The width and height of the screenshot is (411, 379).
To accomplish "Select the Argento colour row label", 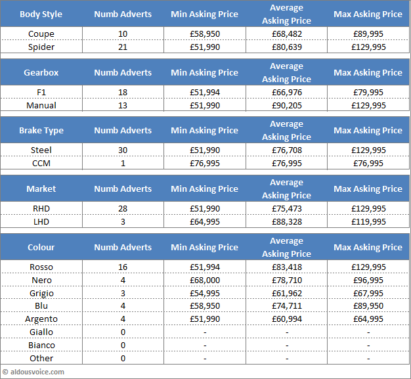I will [x=41, y=319].
